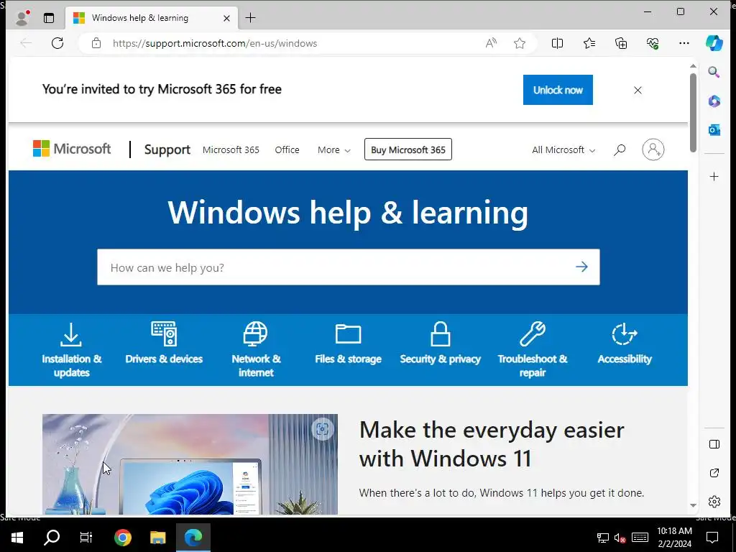Expand All Microsoft dropdown
The width and height of the screenshot is (736, 552).
click(563, 149)
